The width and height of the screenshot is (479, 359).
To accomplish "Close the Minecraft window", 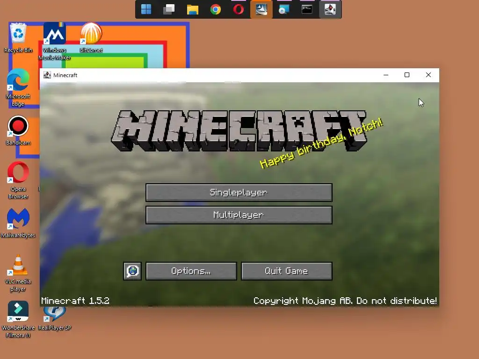I will pos(428,75).
